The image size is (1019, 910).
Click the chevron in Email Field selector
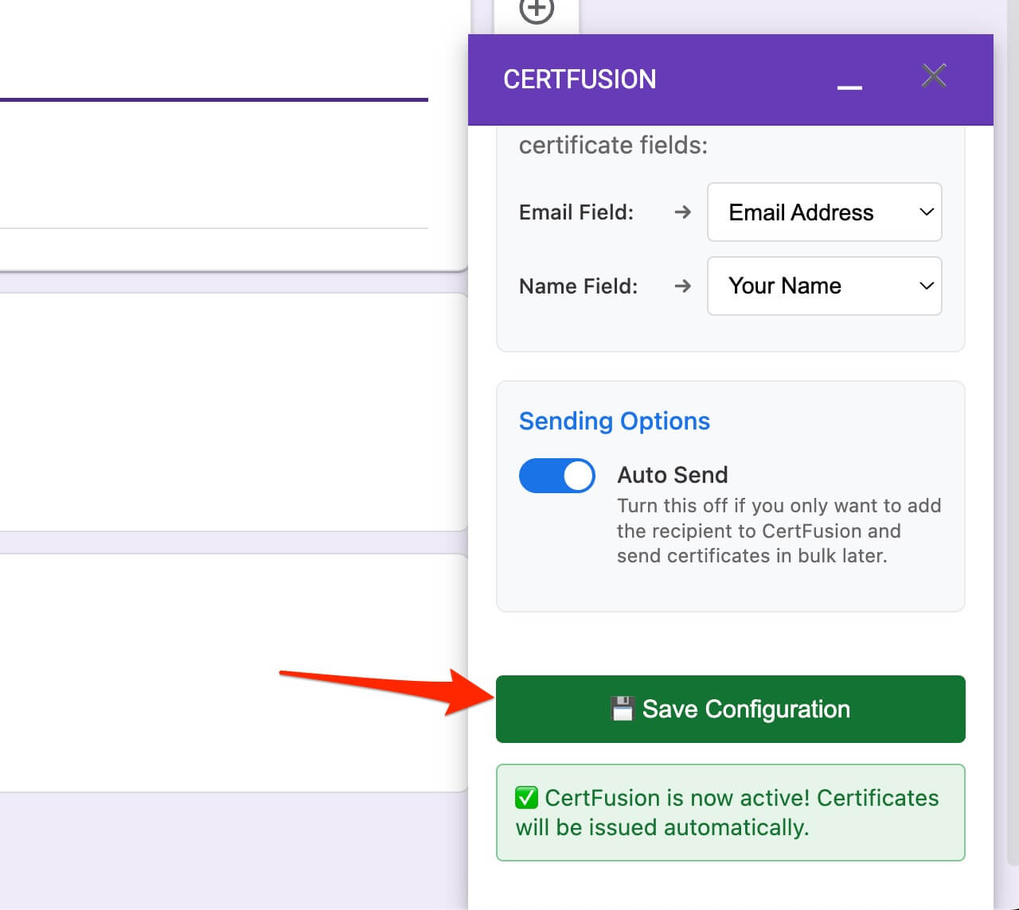(x=926, y=212)
